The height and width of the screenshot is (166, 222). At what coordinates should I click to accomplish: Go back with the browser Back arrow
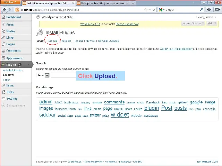coord(4,10)
